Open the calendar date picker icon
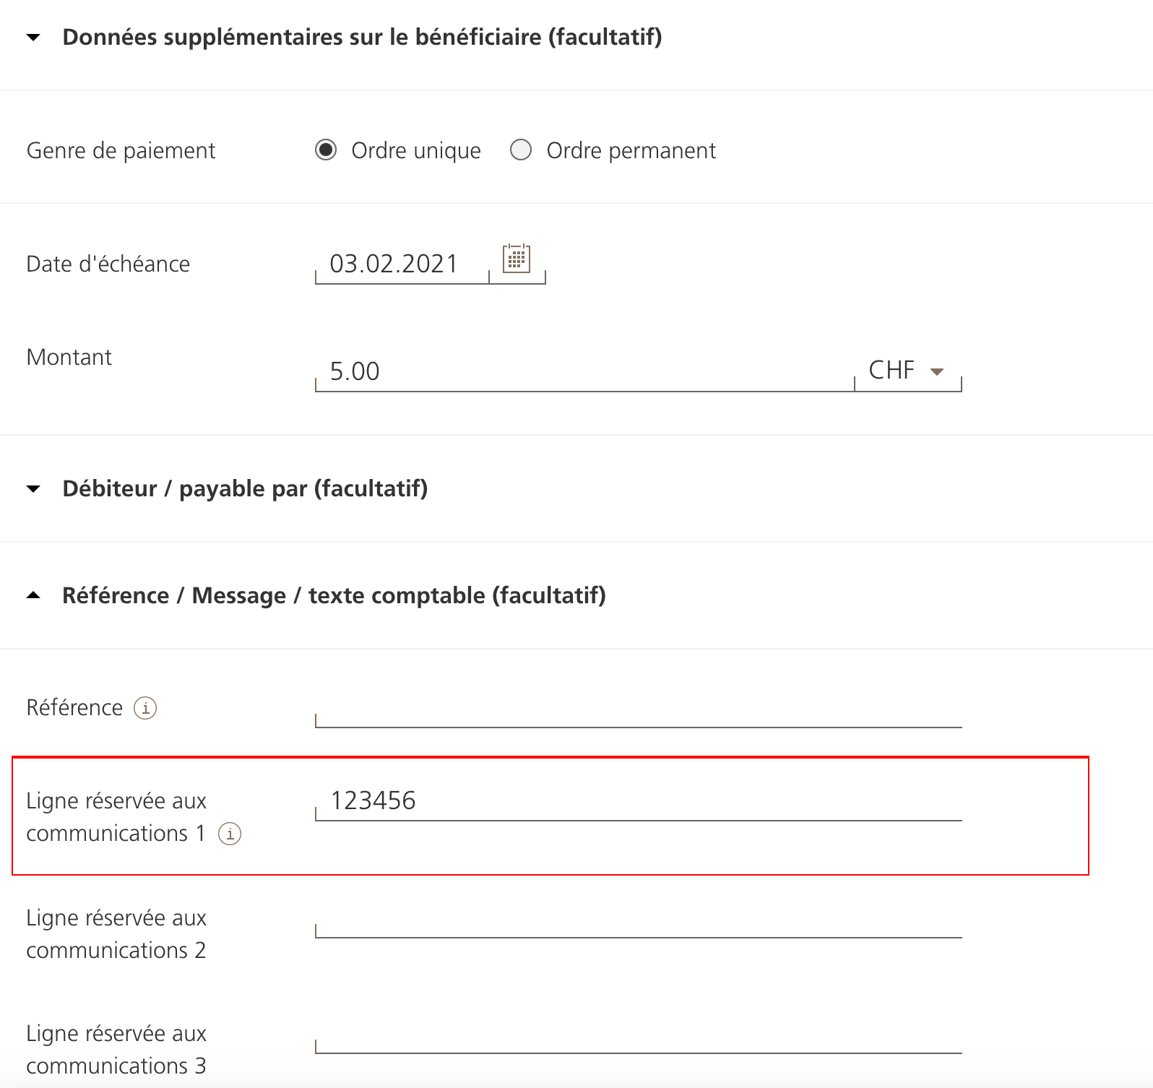1153x1088 pixels. pos(517,259)
